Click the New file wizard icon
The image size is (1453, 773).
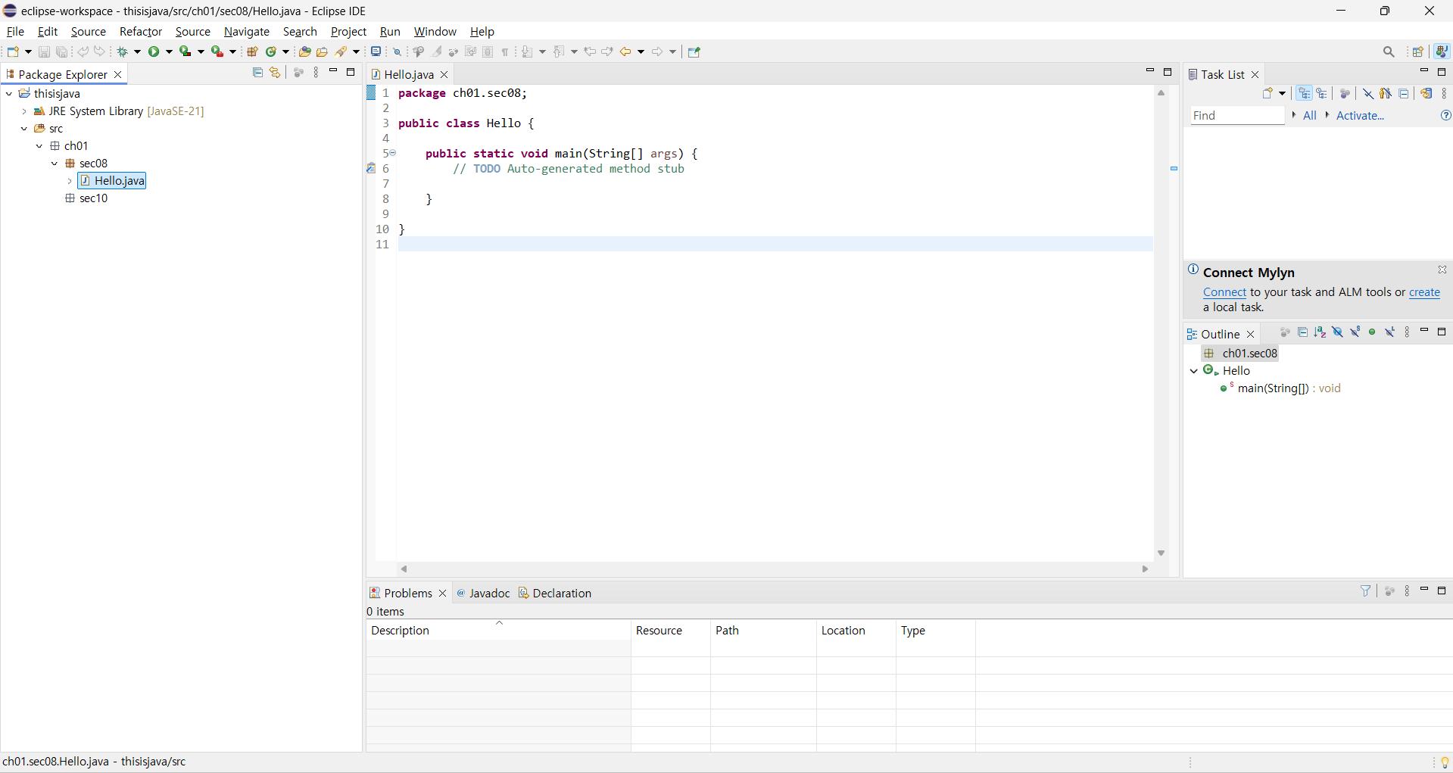coord(13,51)
